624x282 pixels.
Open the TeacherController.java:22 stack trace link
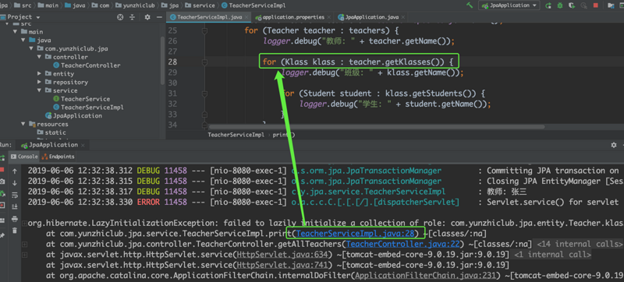[403, 244]
